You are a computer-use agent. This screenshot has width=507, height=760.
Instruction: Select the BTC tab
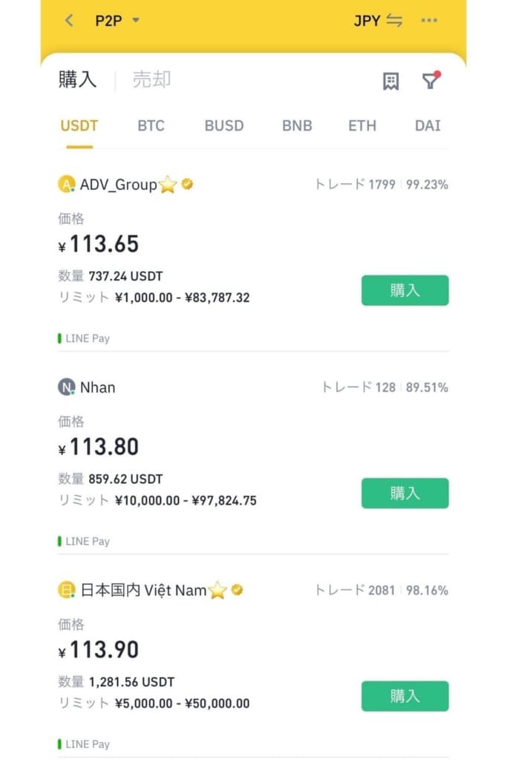[x=151, y=125]
